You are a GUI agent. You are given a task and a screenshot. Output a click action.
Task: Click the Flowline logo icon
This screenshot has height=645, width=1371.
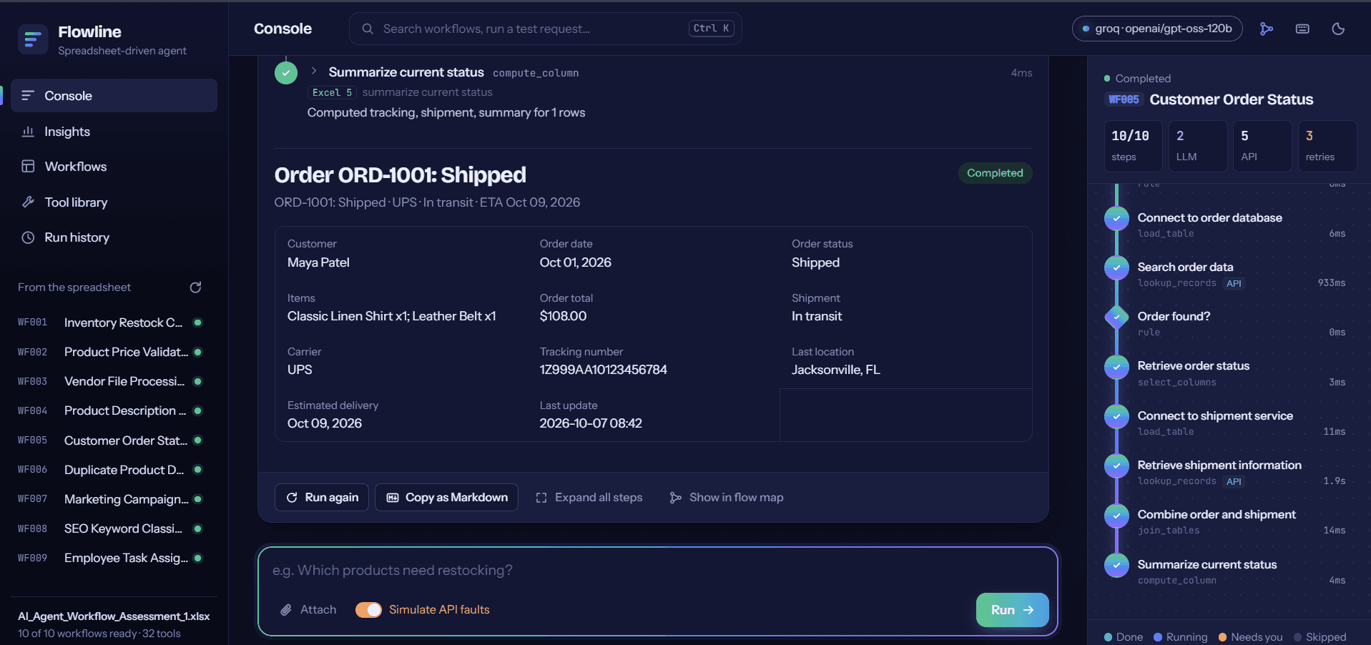click(32, 39)
